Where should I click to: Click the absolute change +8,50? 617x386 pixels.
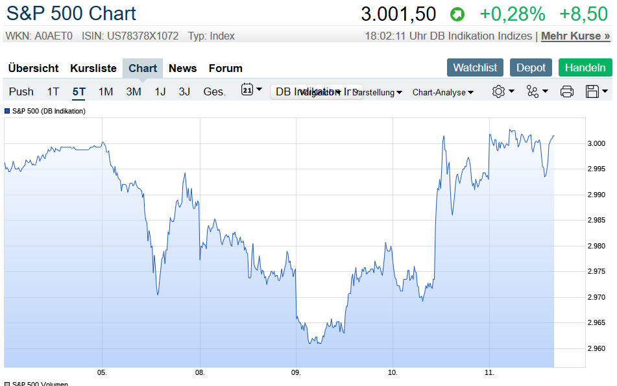tap(583, 14)
